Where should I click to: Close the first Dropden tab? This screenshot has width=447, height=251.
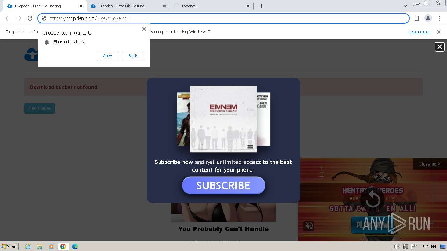click(x=81, y=6)
